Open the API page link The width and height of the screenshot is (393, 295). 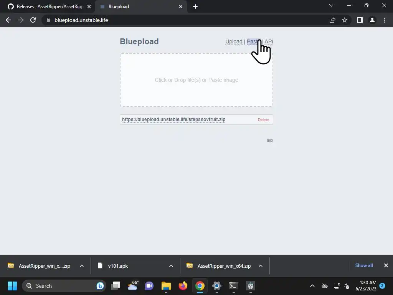tap(269, 41)
